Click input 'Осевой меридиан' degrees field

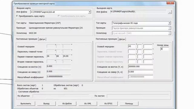click(x=51, y=46)
